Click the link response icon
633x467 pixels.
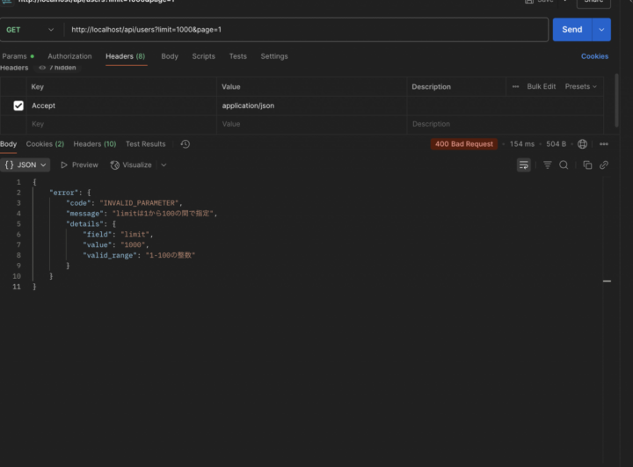click(603, 164)
